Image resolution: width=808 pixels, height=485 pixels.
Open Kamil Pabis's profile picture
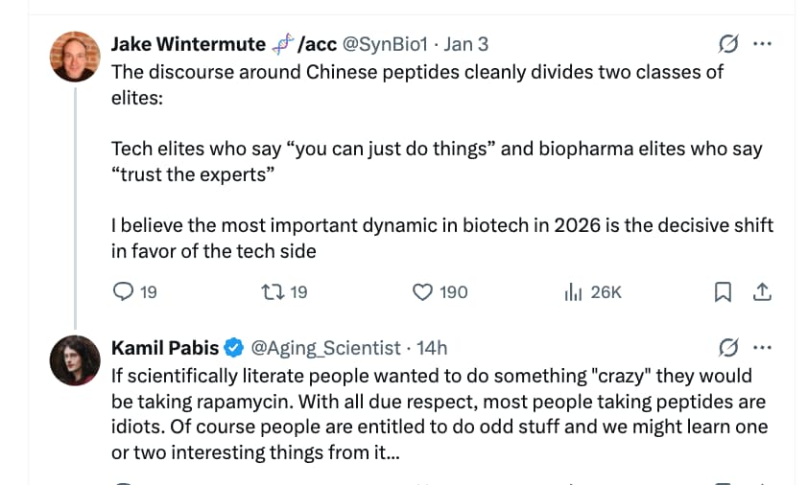pos(75,360)
